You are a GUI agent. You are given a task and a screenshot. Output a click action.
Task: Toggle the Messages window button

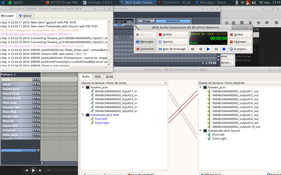point(145,42)
